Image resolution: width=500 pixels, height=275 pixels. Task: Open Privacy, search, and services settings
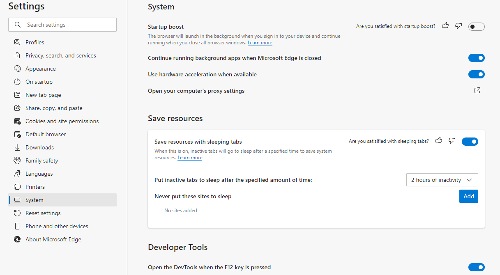[61, 55]
